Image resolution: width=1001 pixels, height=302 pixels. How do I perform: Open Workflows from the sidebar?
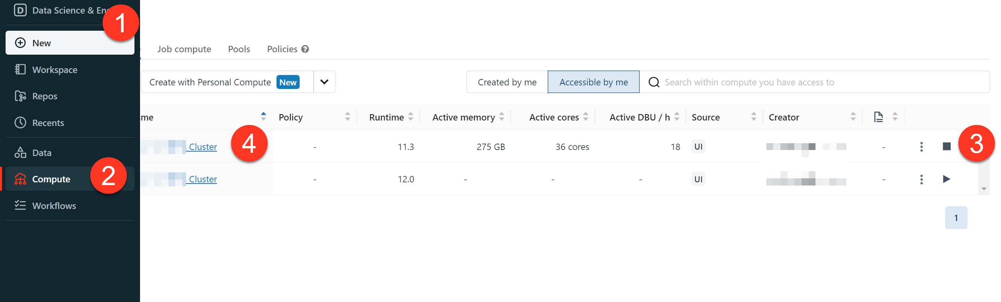54,205
